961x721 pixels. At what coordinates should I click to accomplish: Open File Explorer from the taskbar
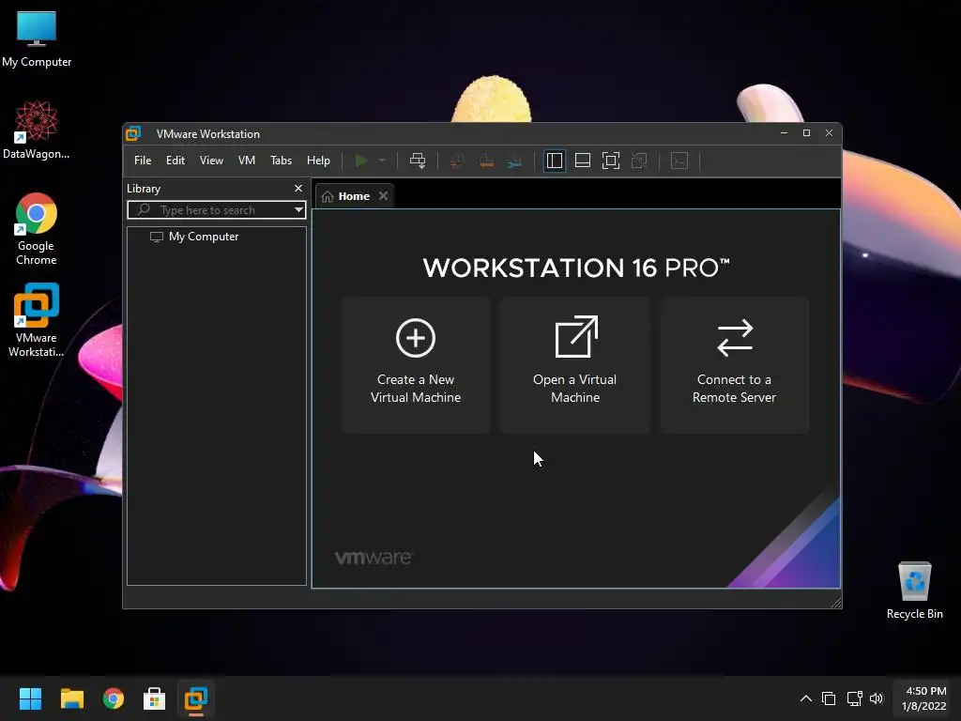pyautogui.click(x=71, y=698)
